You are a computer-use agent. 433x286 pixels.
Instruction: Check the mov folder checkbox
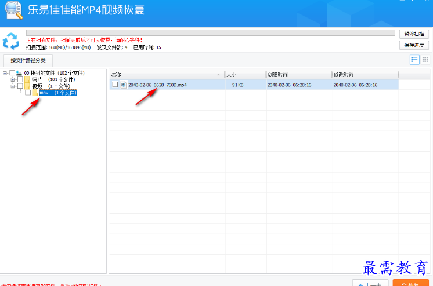(28, 93)
